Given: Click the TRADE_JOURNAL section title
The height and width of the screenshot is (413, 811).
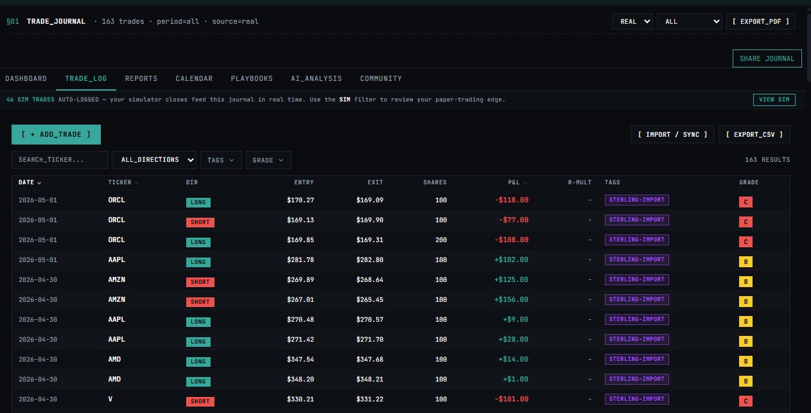Looking at the screenshot, I should pos(56,22).
